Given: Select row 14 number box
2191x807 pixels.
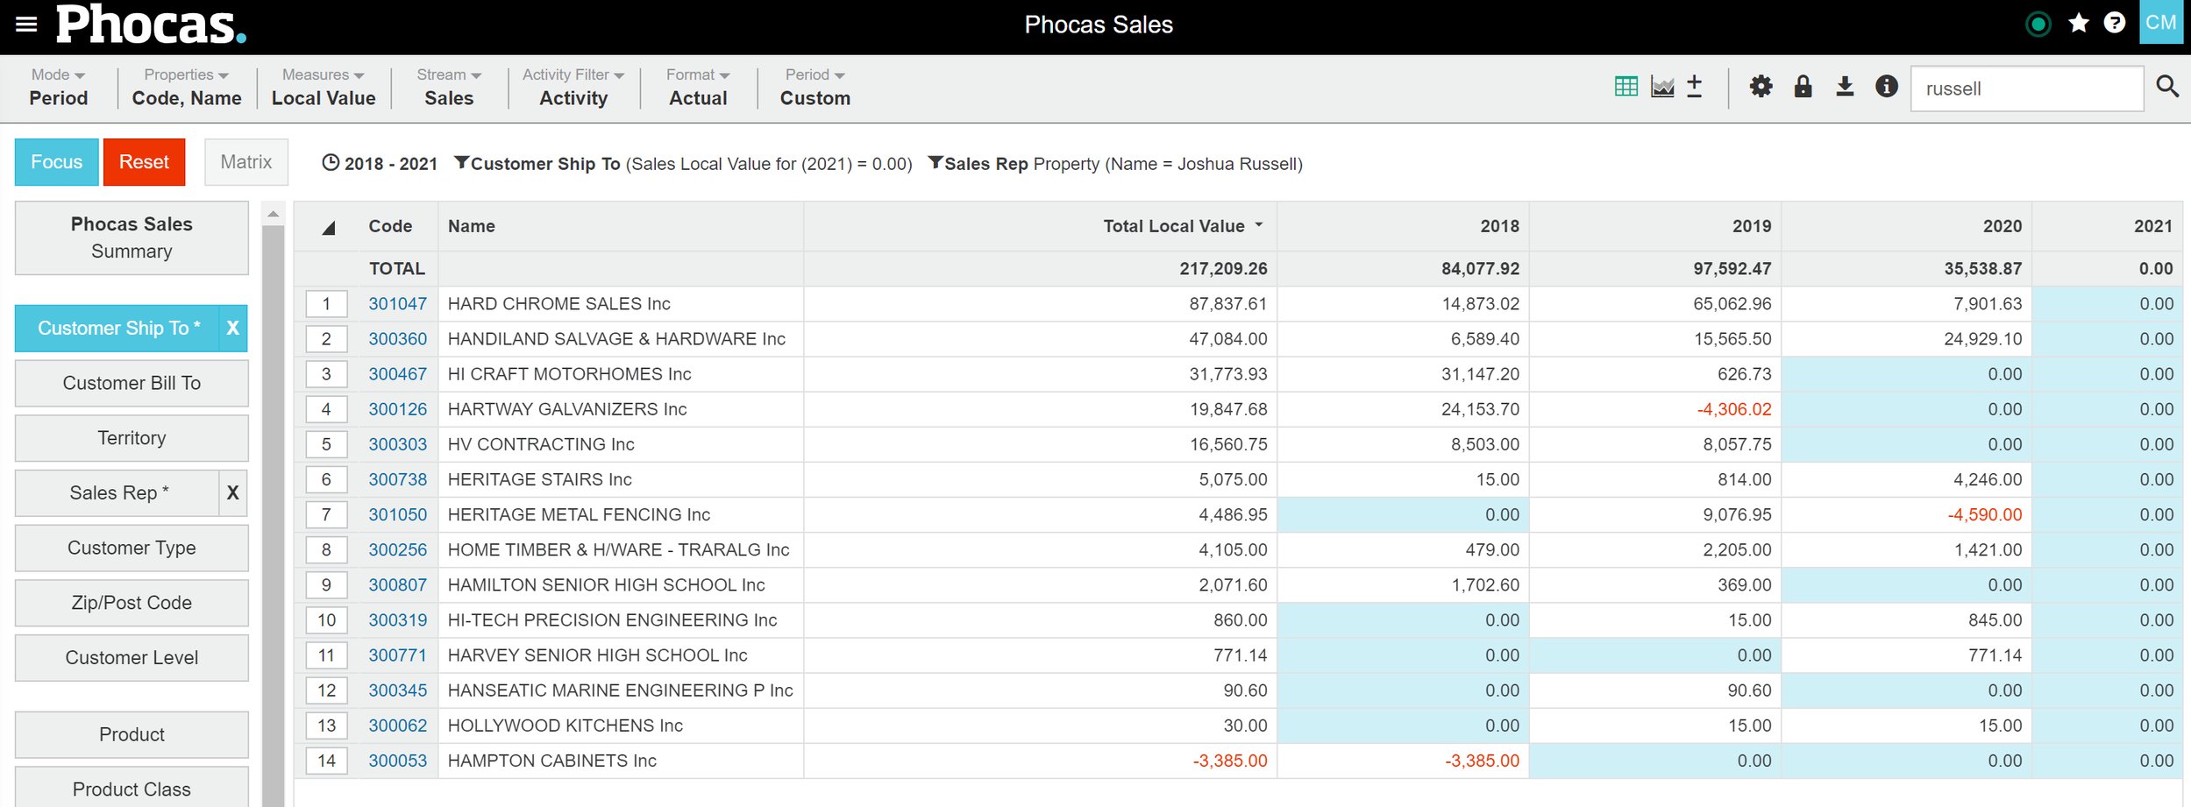Looking at the screenshot, I should tap(326, 761).
